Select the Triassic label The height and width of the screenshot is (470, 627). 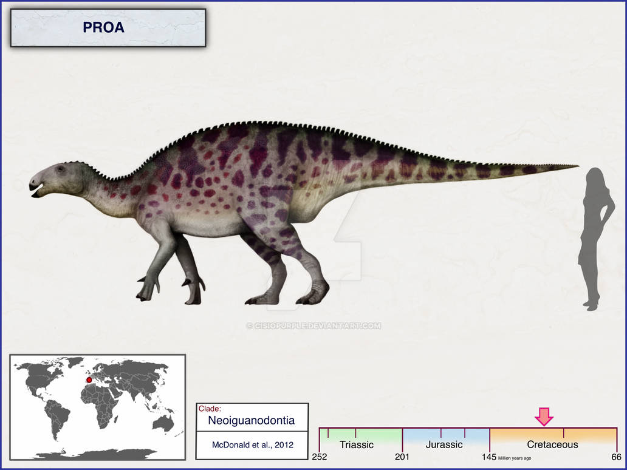click(x=357, y=444)
